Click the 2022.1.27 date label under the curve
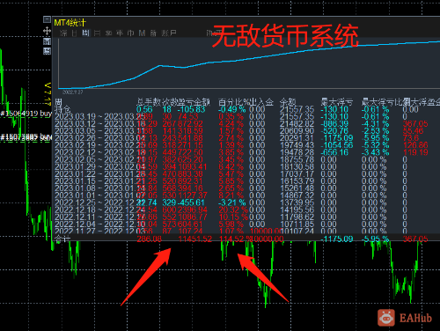The image size is (440, 331). coord(73,92)
